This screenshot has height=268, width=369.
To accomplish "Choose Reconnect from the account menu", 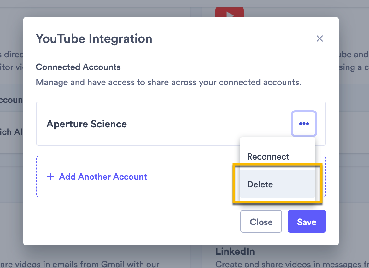I will (x=278, y=156).
